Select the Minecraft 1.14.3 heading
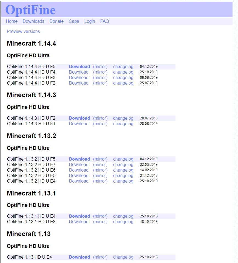Screen dimensions: 238x263 point(31,95)
